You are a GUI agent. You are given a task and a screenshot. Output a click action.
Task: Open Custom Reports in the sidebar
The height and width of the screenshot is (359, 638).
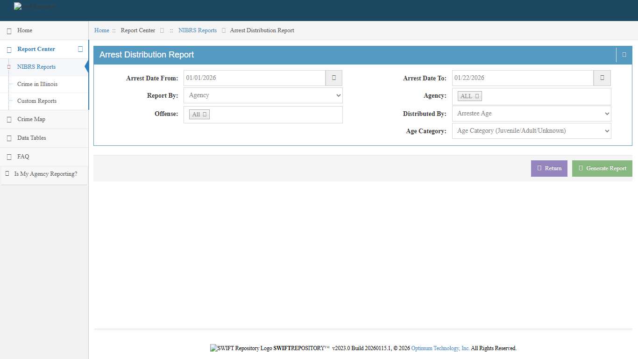37,101
